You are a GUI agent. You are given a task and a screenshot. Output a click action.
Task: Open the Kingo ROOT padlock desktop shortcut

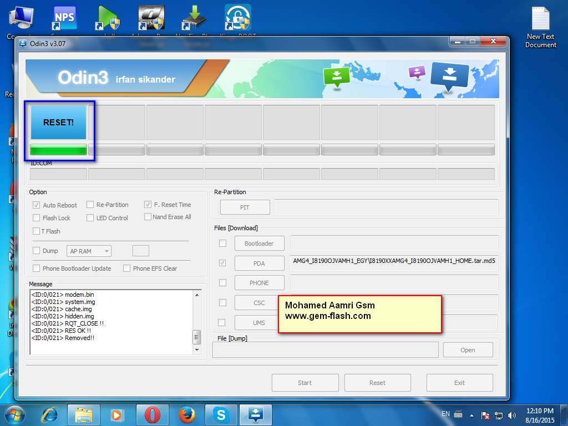pos(237,18)
